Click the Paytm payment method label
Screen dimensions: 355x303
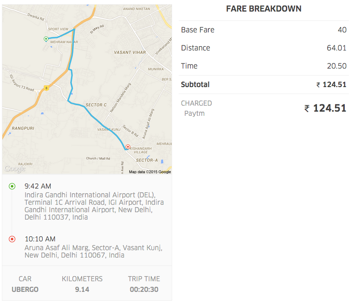(x=194, y=114)
